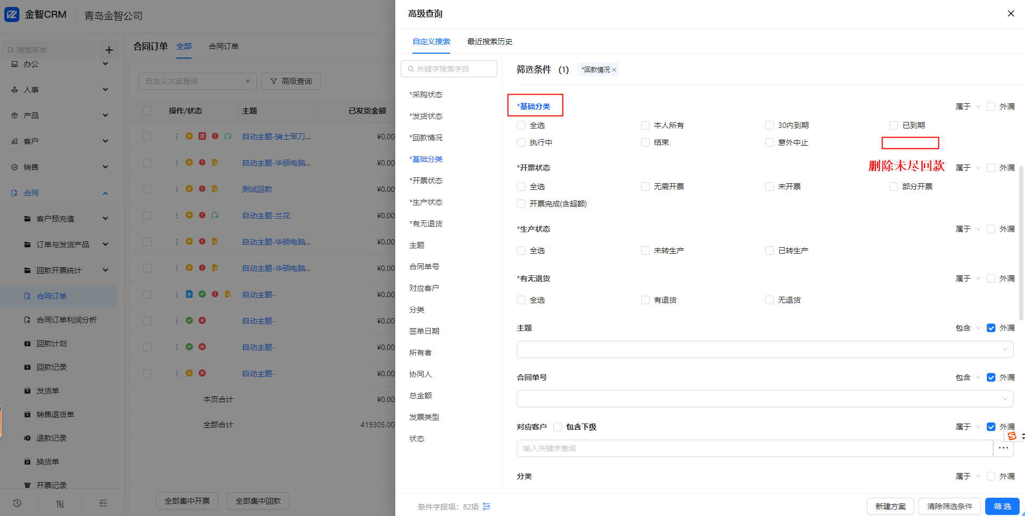This screenshot has width=1025, height=516.
Task: Remove the *回款情况 filter tag
Action: click(x=614, y=70)
